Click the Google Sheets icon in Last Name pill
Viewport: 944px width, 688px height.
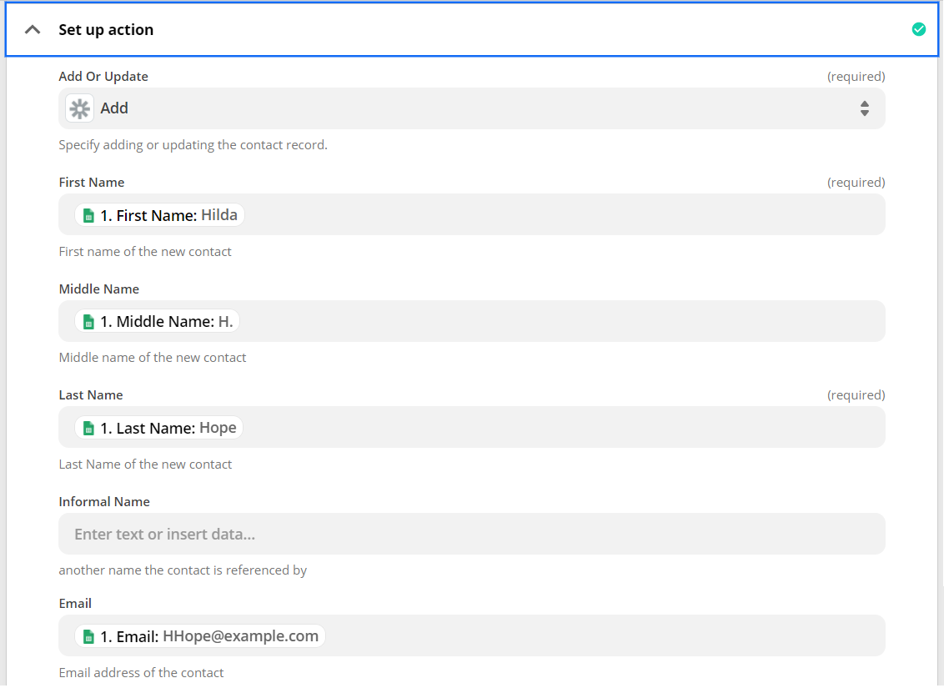89,428
